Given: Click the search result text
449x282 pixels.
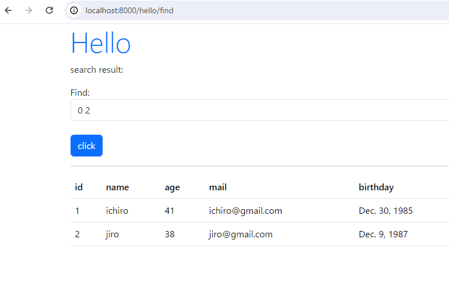Looking at the screenshot, I should 97,70.
